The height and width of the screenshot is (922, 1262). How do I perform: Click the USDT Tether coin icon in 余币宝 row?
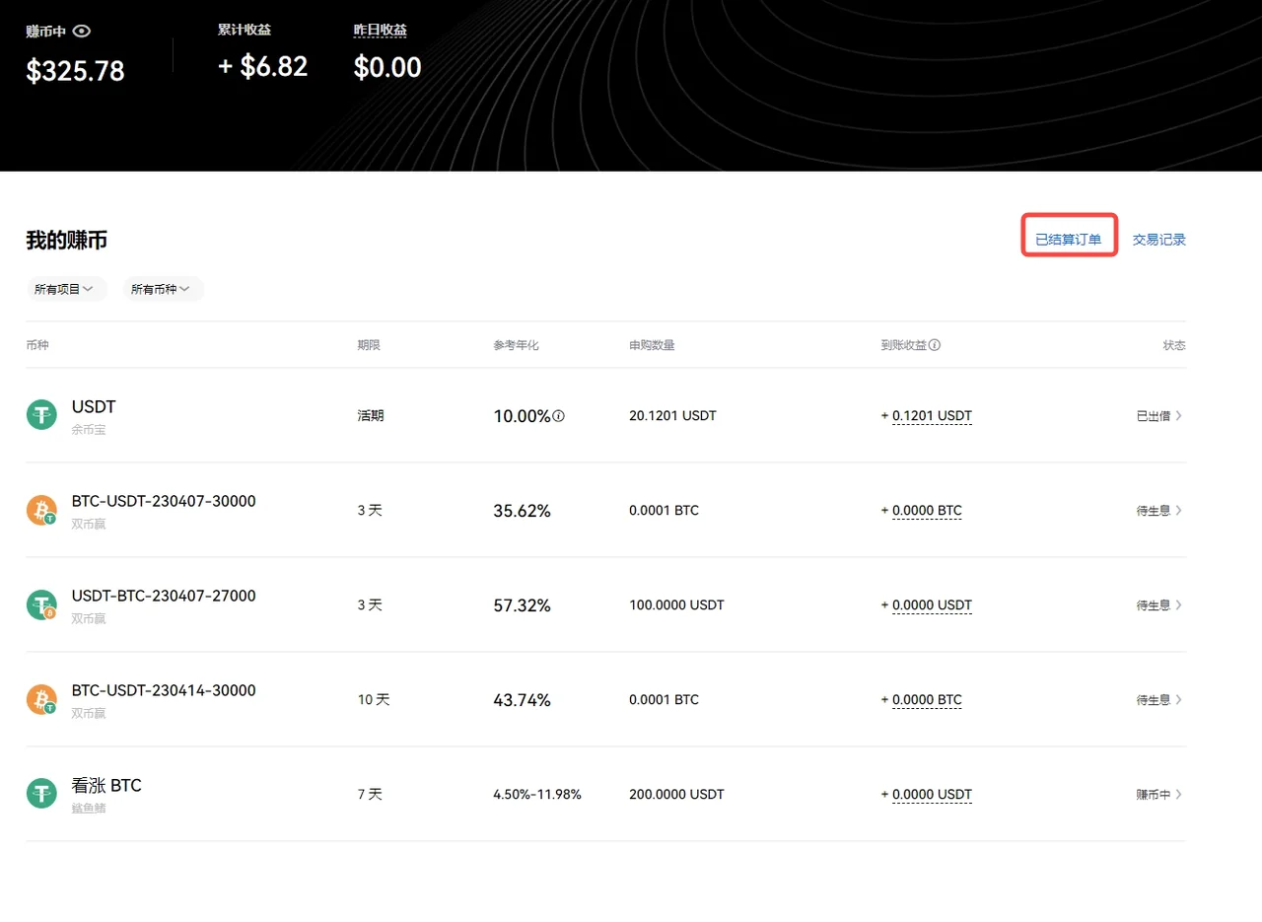(41, 415)
